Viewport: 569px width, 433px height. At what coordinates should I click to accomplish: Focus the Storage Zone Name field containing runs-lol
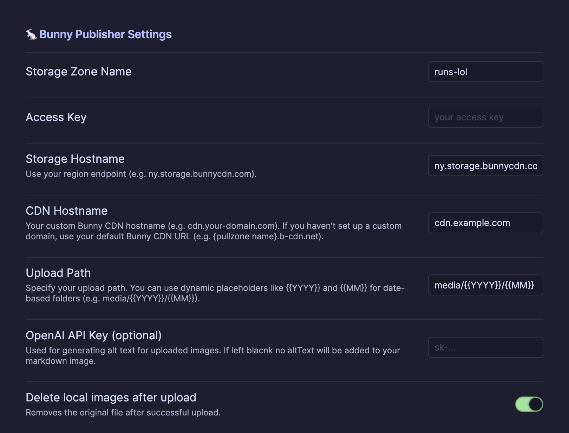(485, 72)
